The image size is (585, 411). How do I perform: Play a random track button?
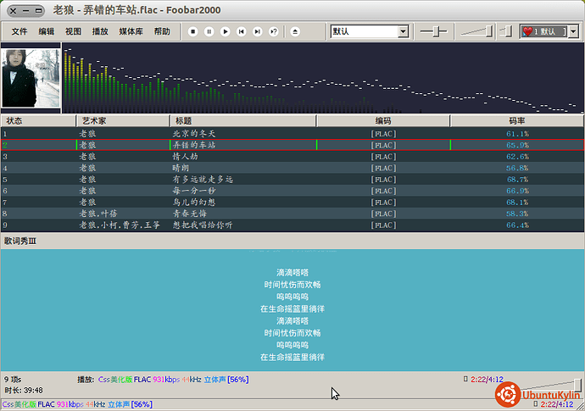[274, 31]
